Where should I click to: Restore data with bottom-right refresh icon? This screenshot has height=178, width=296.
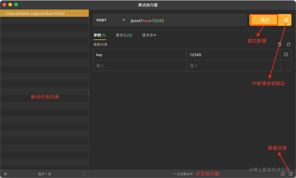(x=290, y=174)
